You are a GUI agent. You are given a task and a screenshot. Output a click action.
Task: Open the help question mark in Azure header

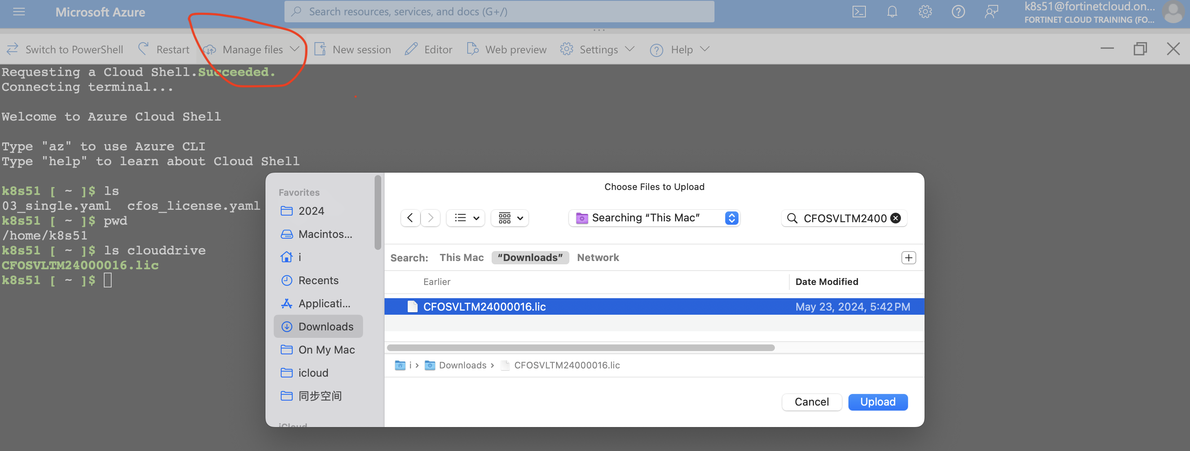[958, 12]
